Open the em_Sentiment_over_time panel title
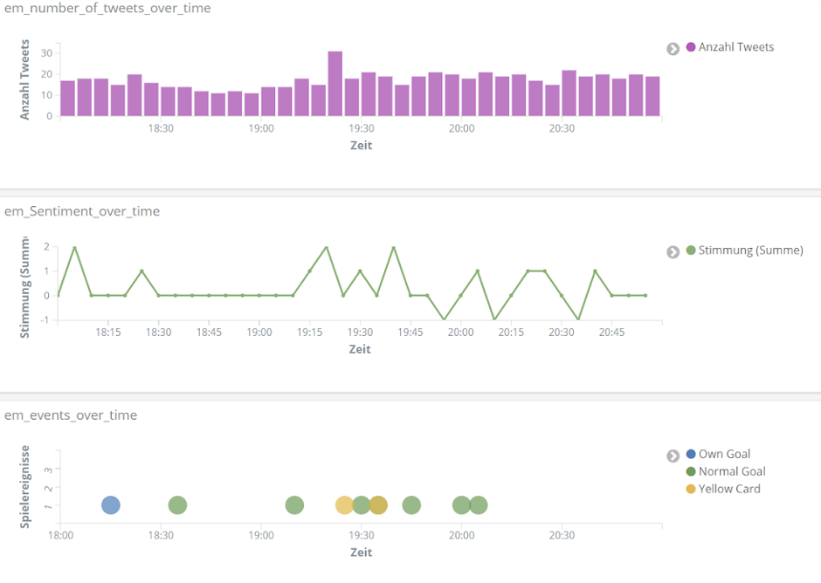This screenshot has width=821, height=583. pos(82,211)
